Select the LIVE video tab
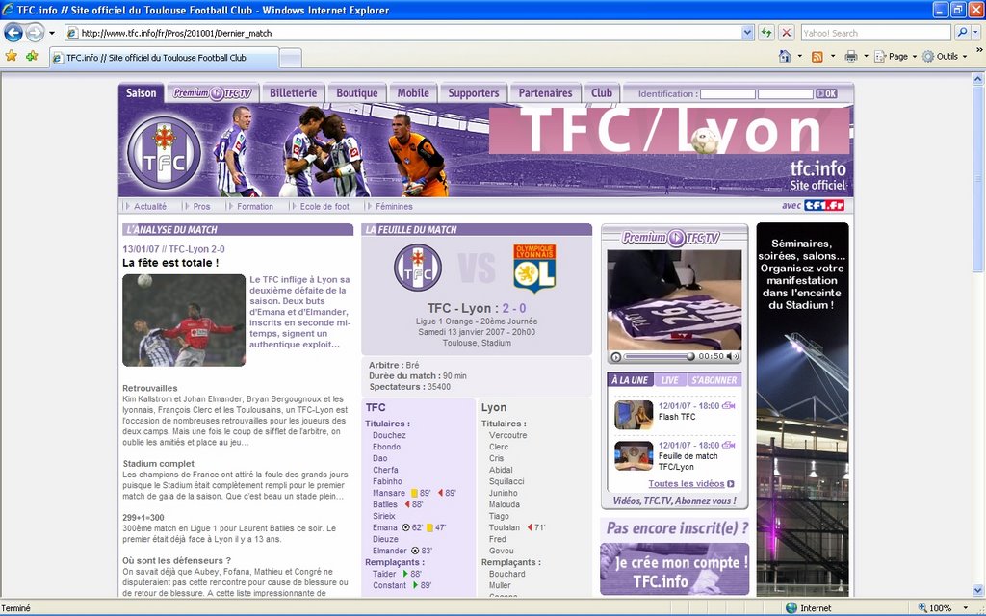Image resolution: width=986 pixels, height=616 pixels. point(670,380)
